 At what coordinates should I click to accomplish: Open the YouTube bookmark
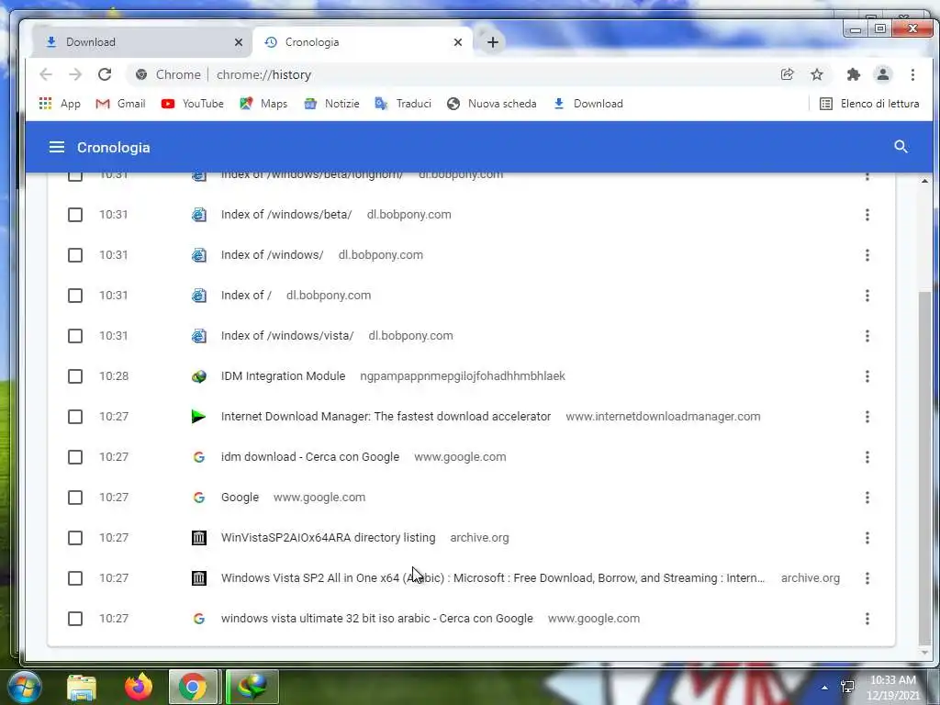193,104
